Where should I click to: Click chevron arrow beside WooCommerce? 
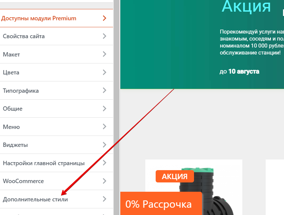pos(105,181)
